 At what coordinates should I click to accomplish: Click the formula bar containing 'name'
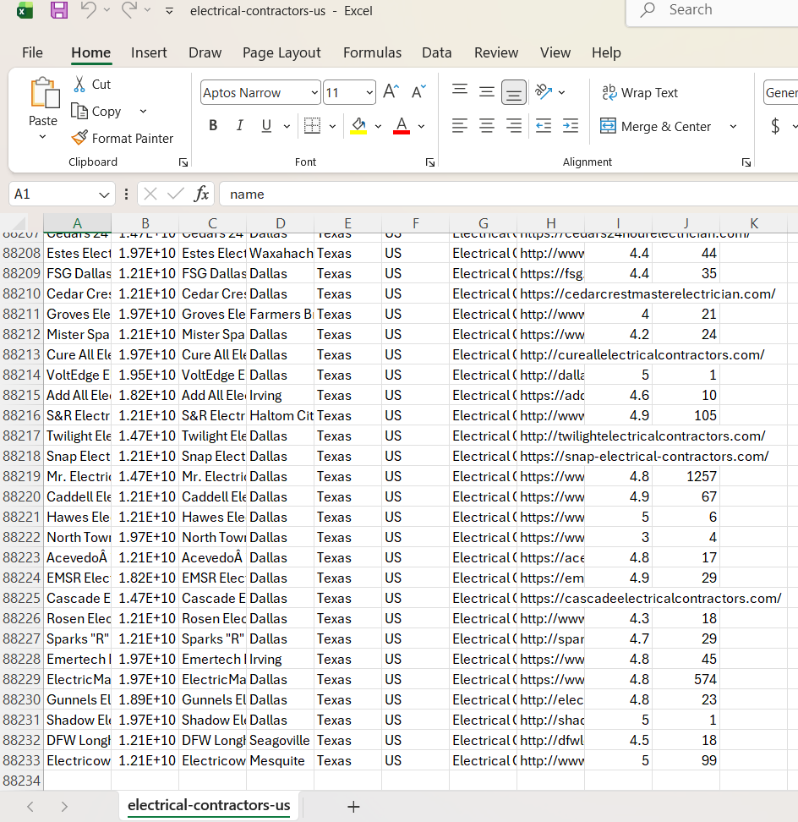point(508,195)
